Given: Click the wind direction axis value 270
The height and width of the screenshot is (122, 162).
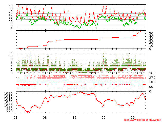Looking at the screenshot, I should click(x=152, y=78).
